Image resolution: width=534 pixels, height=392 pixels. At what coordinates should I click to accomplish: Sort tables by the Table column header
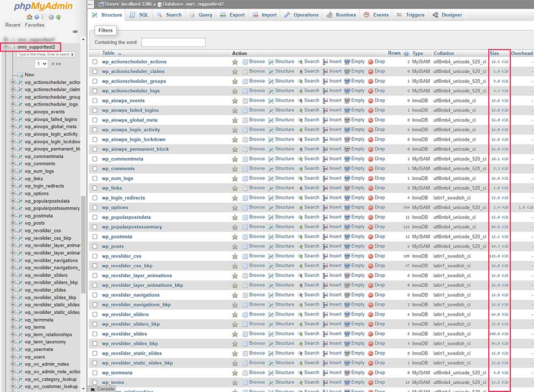109,53
